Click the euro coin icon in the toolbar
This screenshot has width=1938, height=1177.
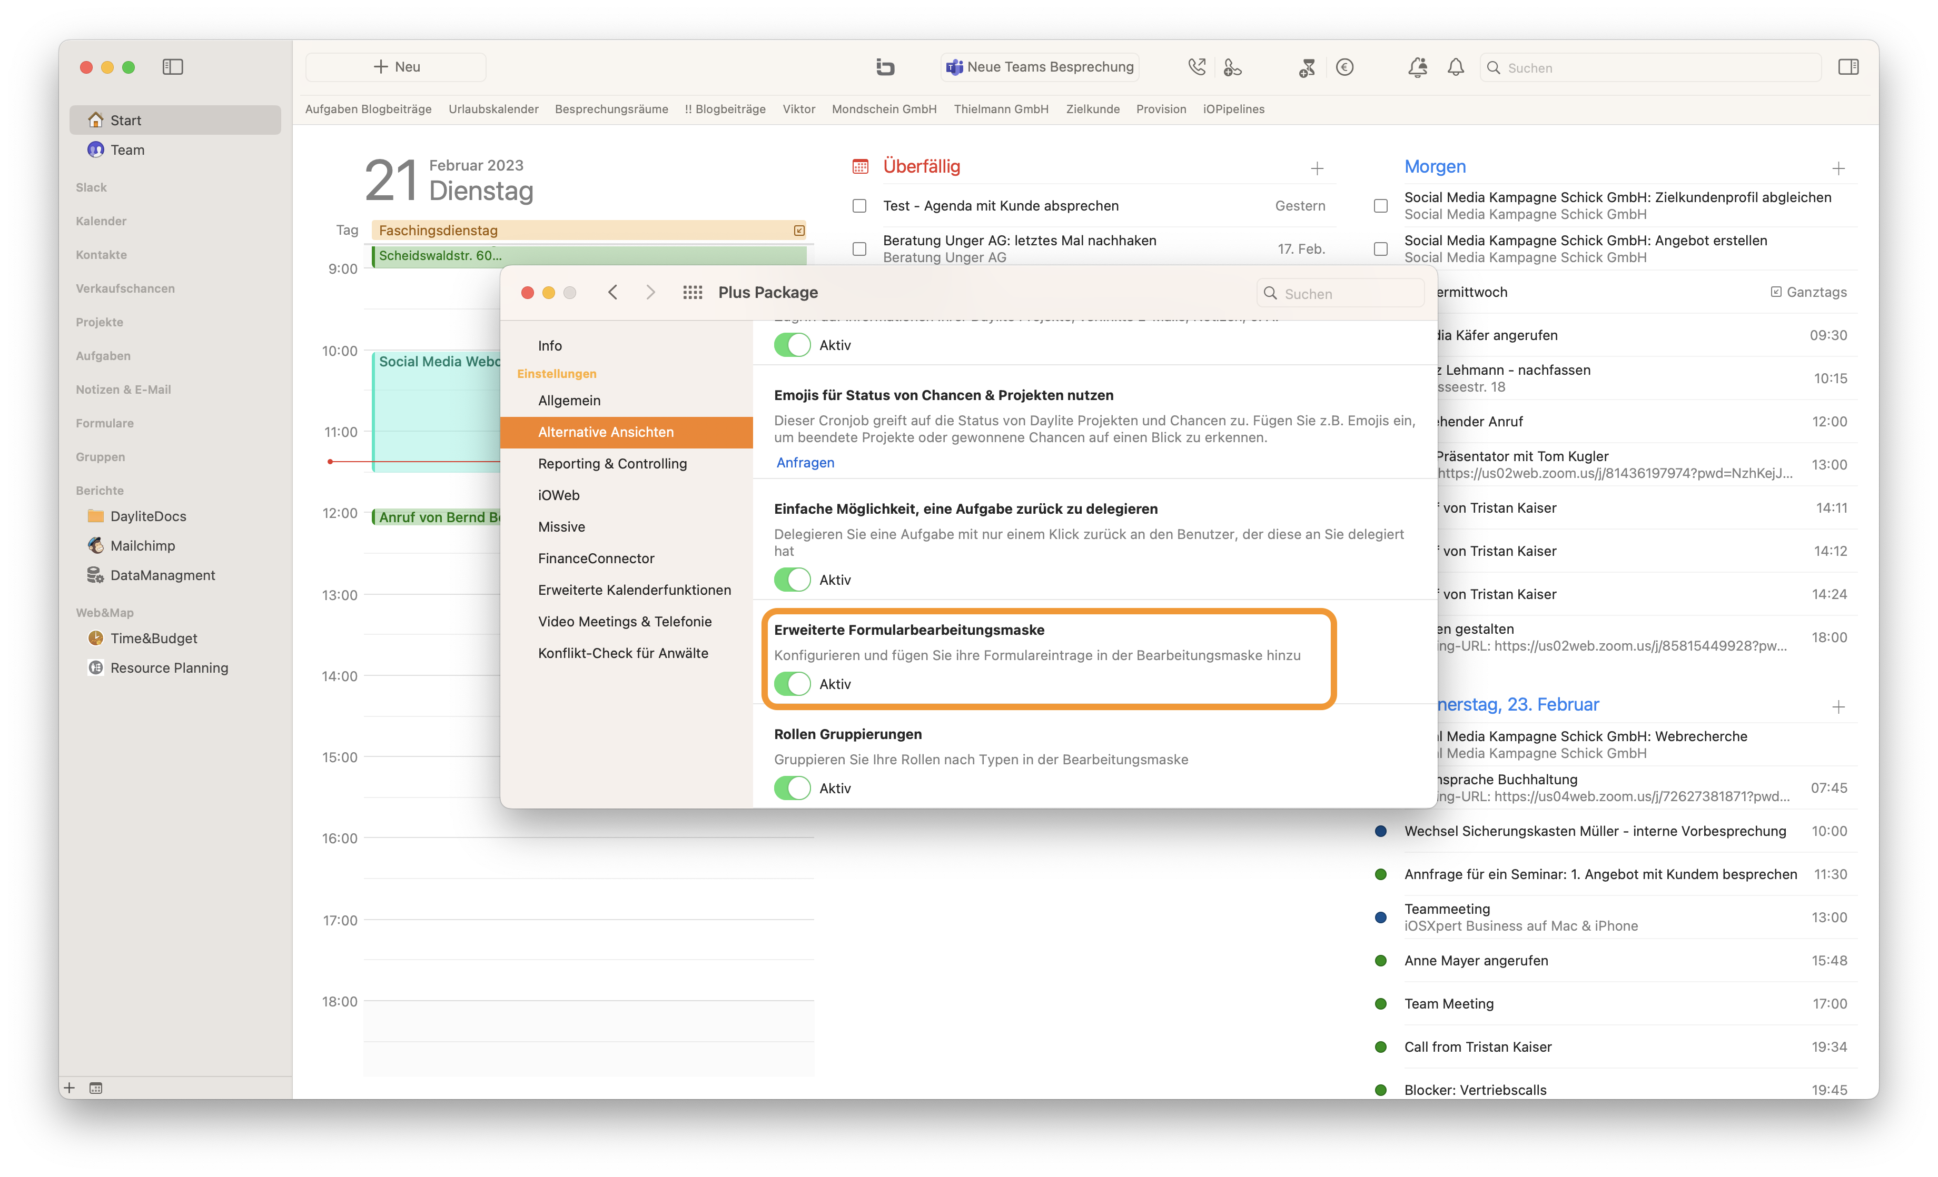1344,67
